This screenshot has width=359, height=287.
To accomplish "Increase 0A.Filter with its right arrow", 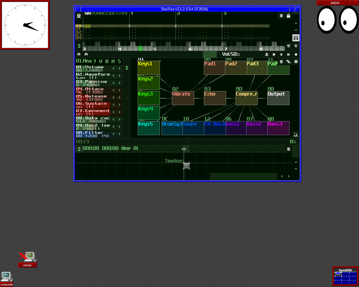I will (x=119, y=134).
